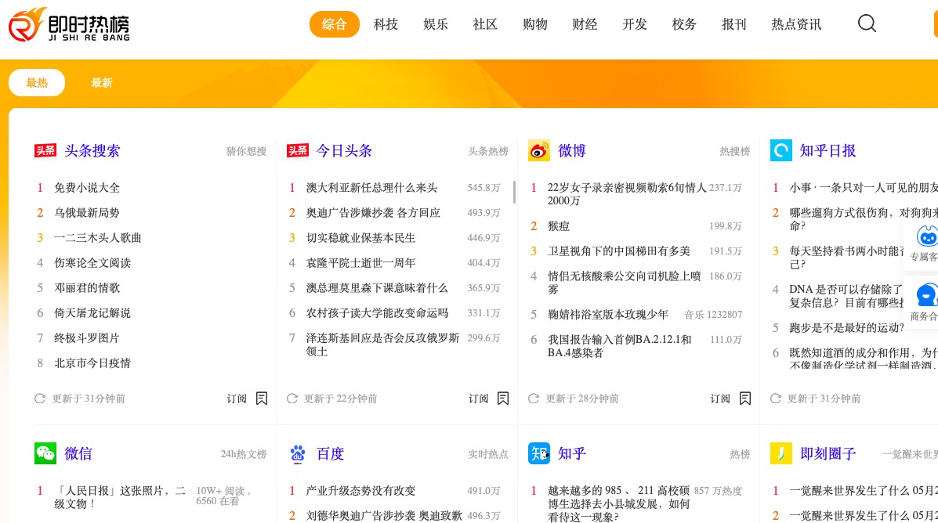The image size is (938, 523).
Task: Click 订阅 in 微博 card
Action: pos(720,399)
